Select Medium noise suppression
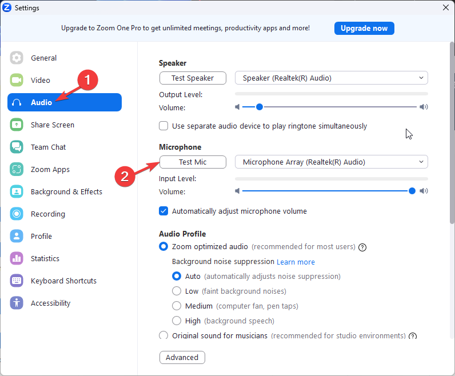 point(177,306)
